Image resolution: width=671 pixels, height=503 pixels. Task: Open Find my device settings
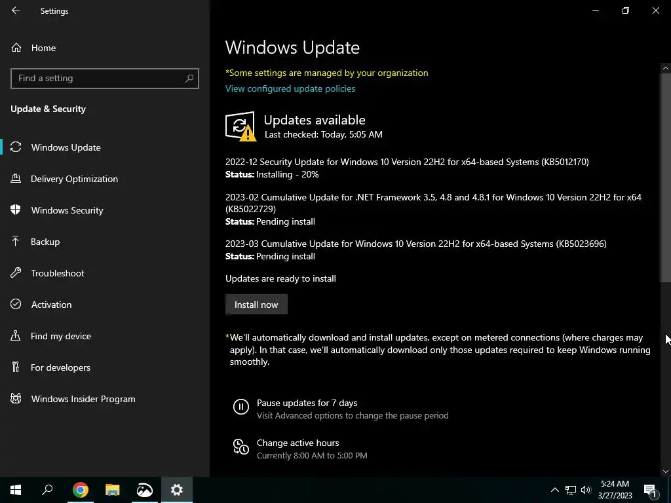[105, 336]
